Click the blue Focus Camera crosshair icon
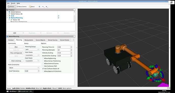Screen dimensions: 175x93 coord(39,7)
